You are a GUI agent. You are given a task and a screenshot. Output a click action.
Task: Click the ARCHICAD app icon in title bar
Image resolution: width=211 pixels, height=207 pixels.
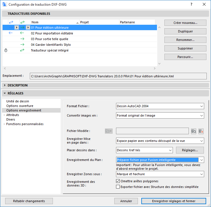[5, 4]
